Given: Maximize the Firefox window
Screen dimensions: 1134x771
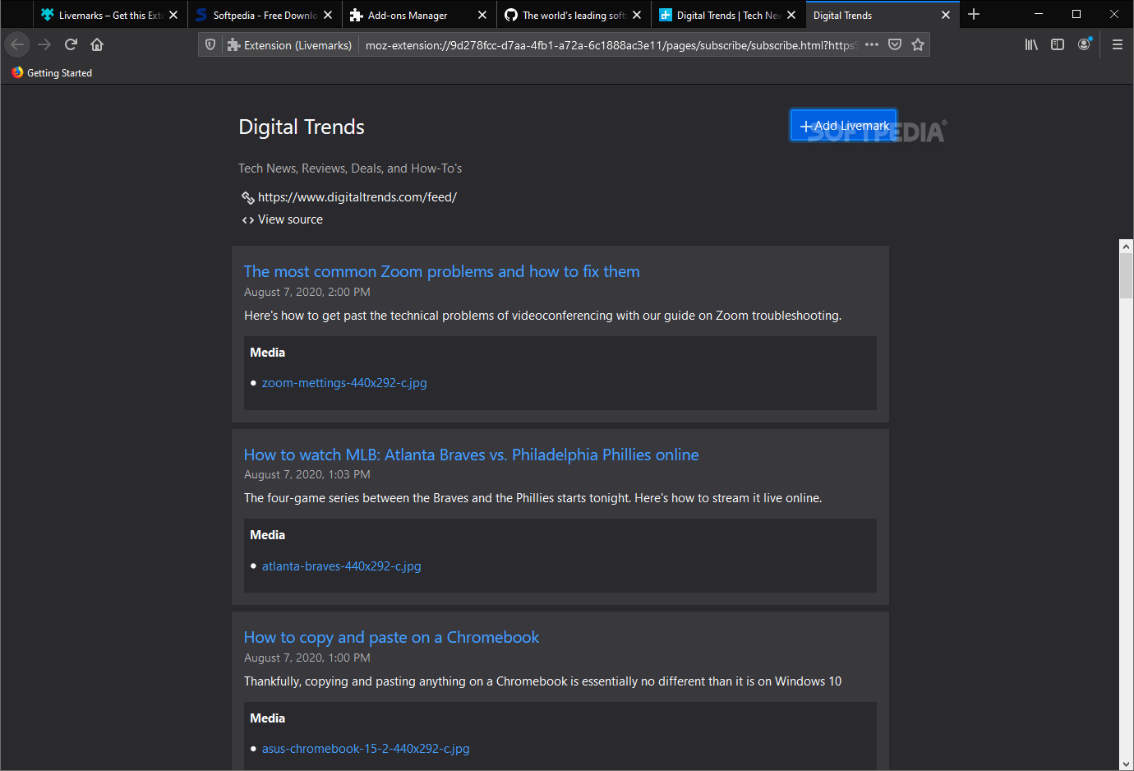Looking at the screenshot, I should pyautogui.click(x=1076, y=14).
